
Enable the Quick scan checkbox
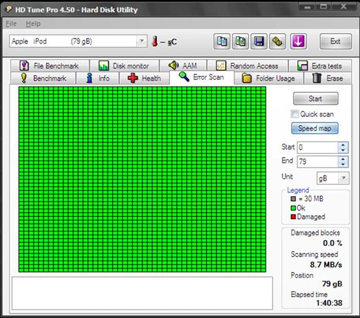click(294, 114)
